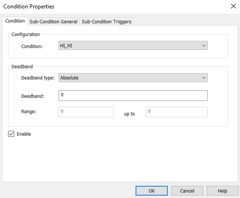Open the Sub-Condition Triggers tab
The image size is (240, 198).
tap(106, 22)
